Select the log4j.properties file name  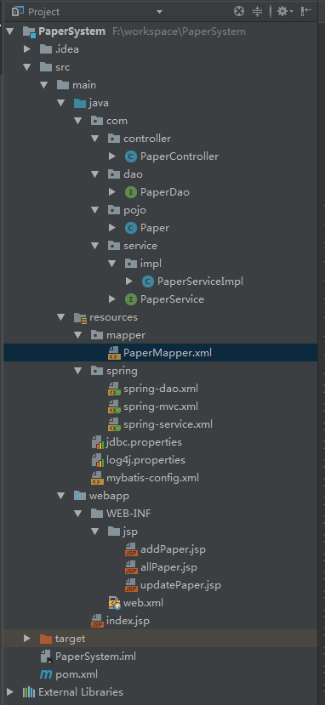(x=145, y=460)
